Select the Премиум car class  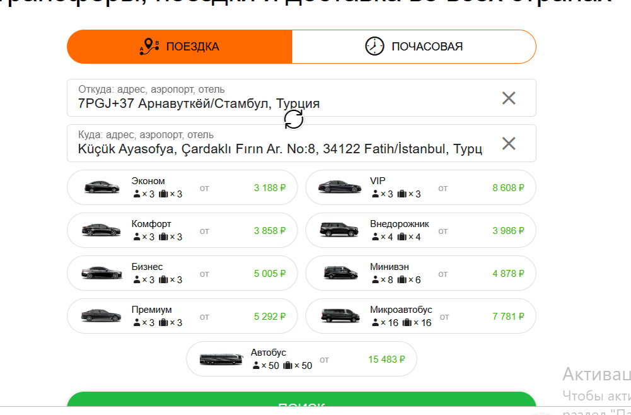point(182,316)
